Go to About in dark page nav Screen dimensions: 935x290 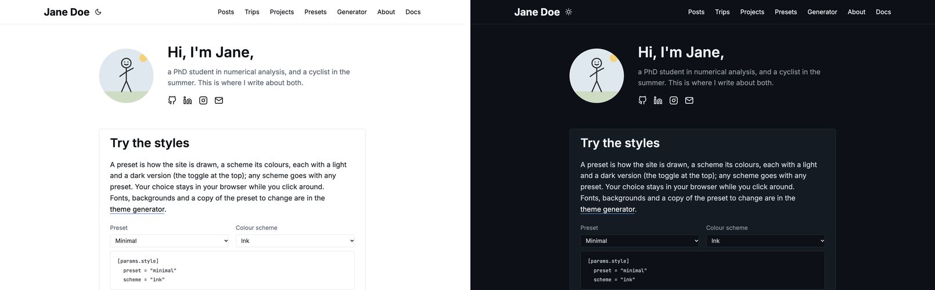click(857, 12)
